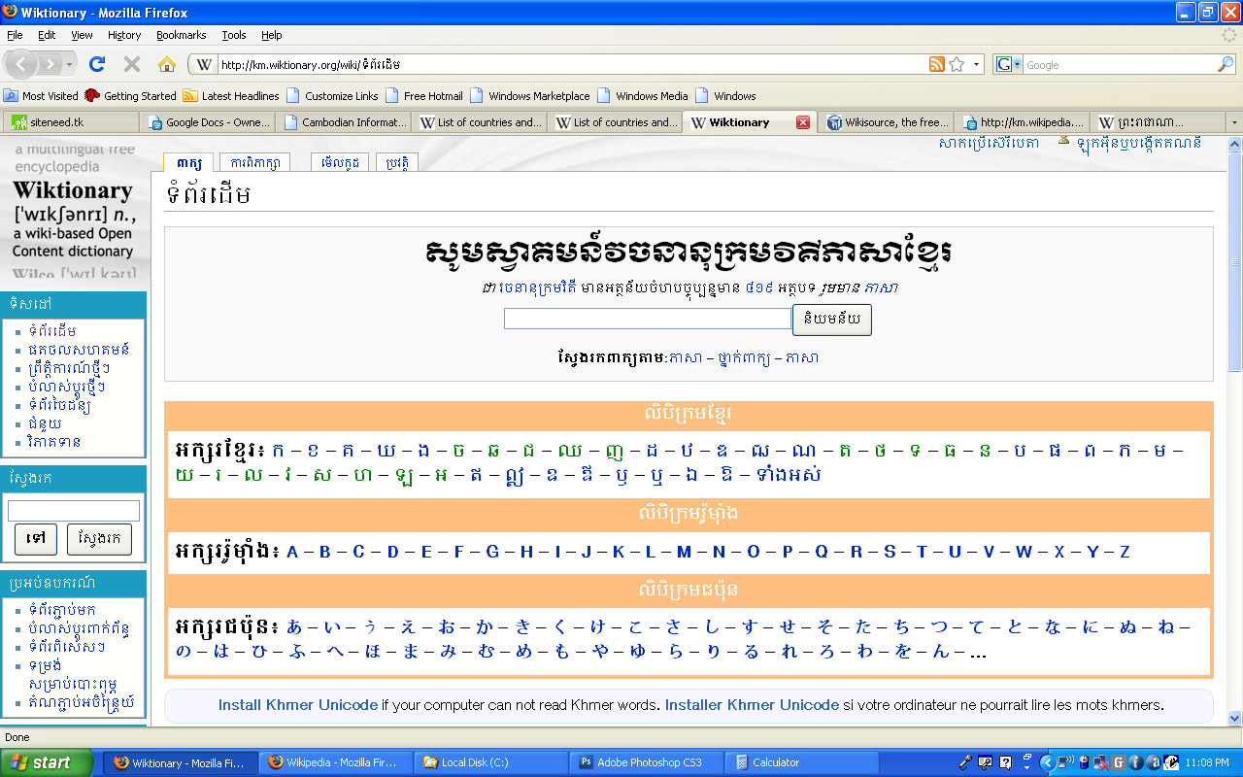The height and width of the screenshot is (777, 1243).
Task: Select the letter A in the English alphabet list
Action: (292, 551)
